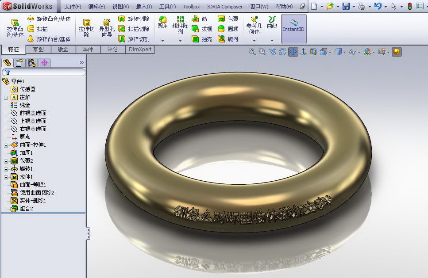Open the FeatureManager design tree tab
The height and width of the screenshot is (278, 428).
[8, 63]
